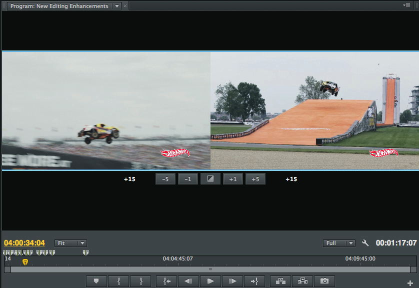Click the Mark In bracket button
Image resolution: width=419 pixels, height=288 pixels.
[118, 281]
